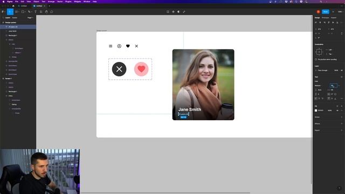The width and height of the screenshot is (345, 194).
Task: Switch to the Inspect tab
Action: (x=334, y=18)
